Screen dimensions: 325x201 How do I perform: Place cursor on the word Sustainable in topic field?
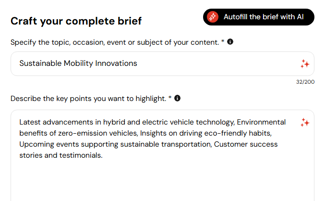pyautogui.click(x=40, y=63)
